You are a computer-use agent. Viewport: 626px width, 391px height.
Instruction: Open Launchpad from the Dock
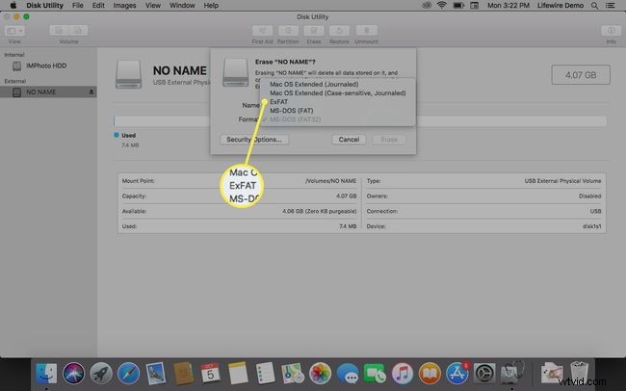[101, 374]
